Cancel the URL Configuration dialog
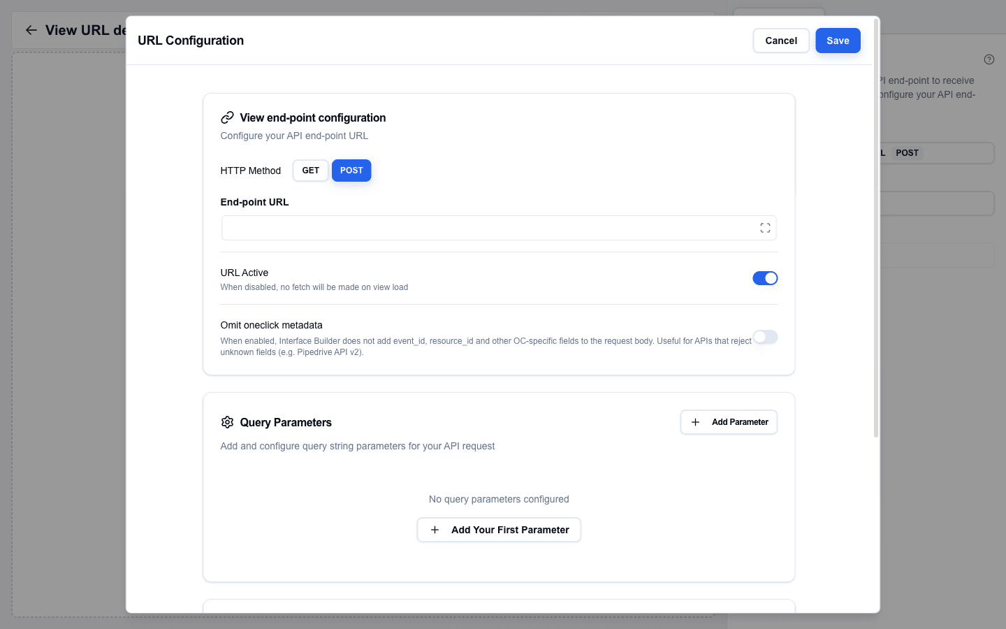 (781, 41)
